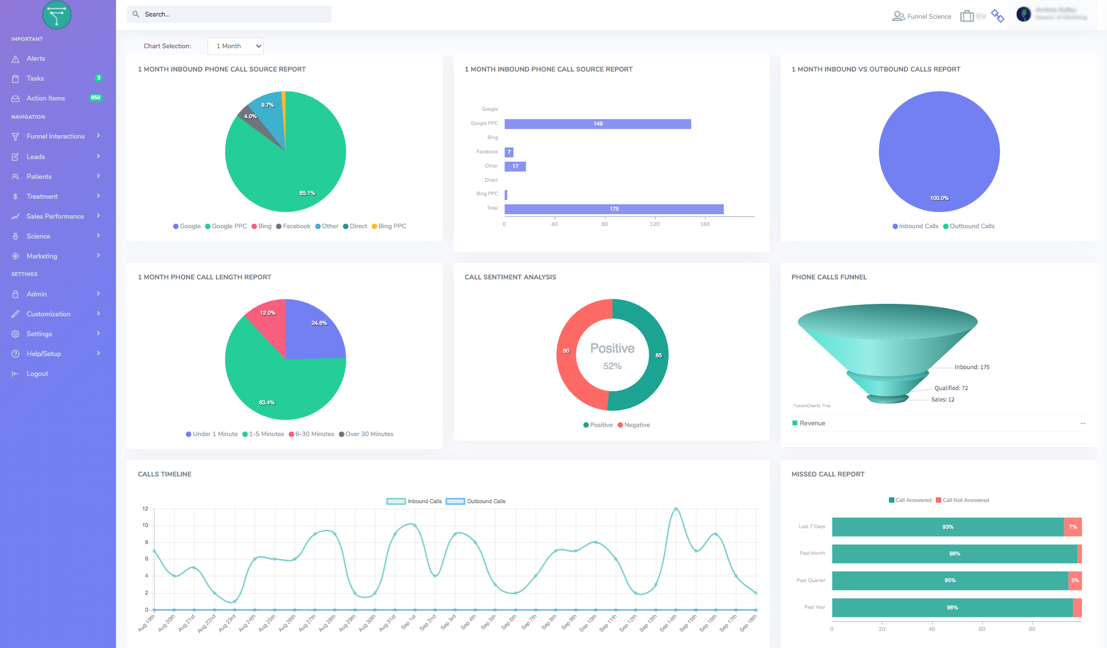Click the Sales Performance chart icon
This screenshot has width=1107, height=648.
(15, 216)
